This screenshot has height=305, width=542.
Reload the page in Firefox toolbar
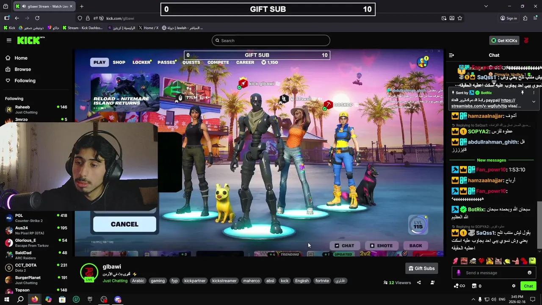coord(37,18)
